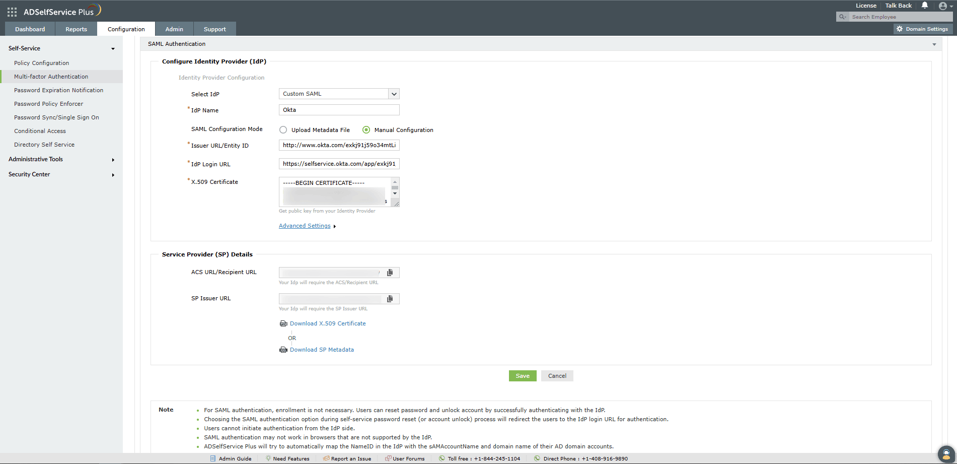Click Download X.509 Certificate link
This screenshot has width=957, height=464.
[x=328, y=323]
